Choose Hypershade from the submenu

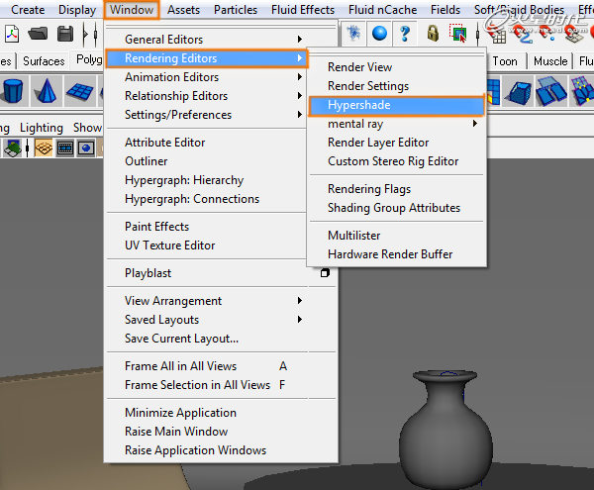[x=397, y=105]
